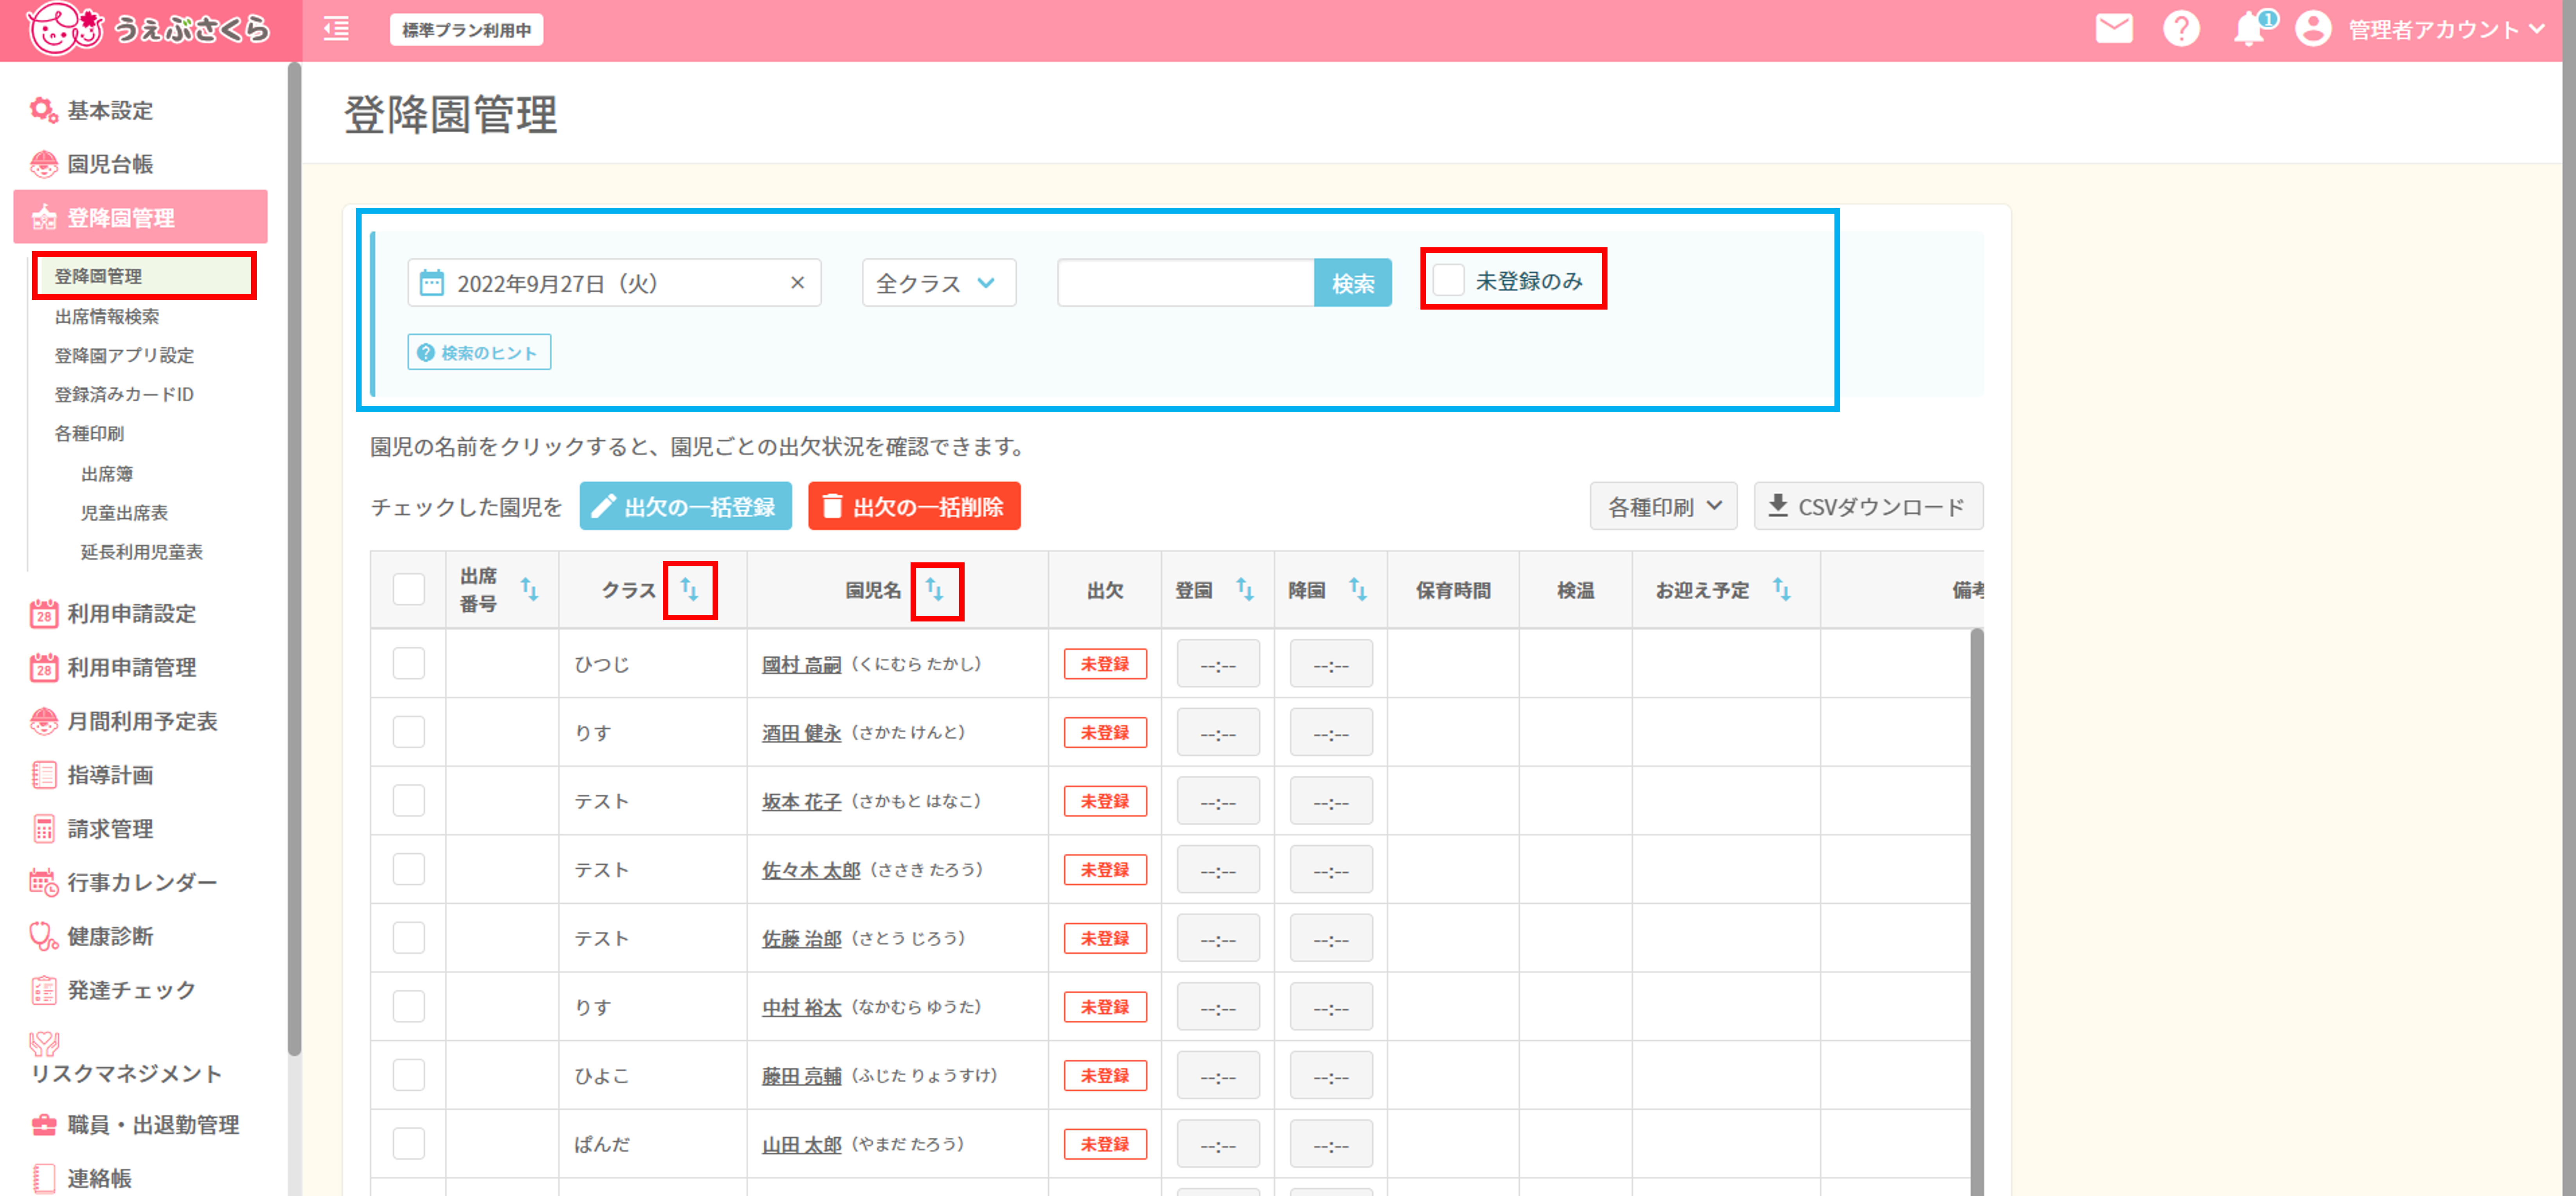Open 職員・出退勤管理 in sidebar
Viewport: 2576px width, 1196px height.
[x=135, y=1125]
